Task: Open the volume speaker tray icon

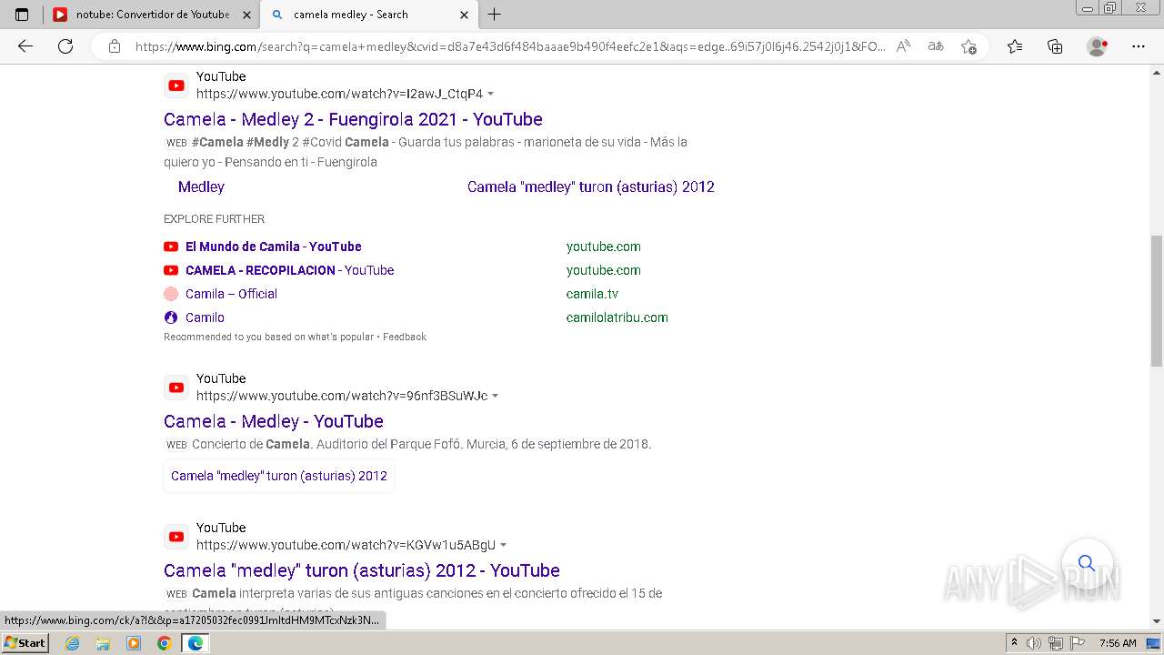Action: pos(1035,643)
